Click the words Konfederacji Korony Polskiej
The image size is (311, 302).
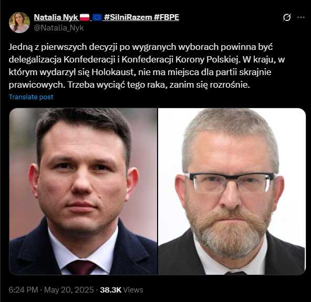(x=180, y=59)
